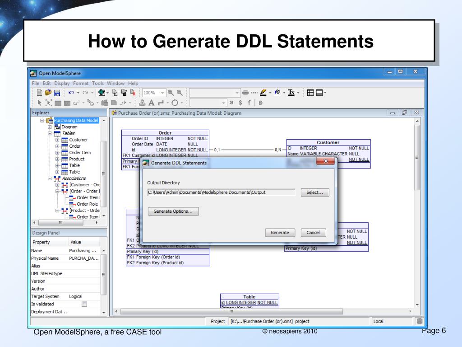Select 'Order Role' item in Explorer tree

click(x=87, y=204)
